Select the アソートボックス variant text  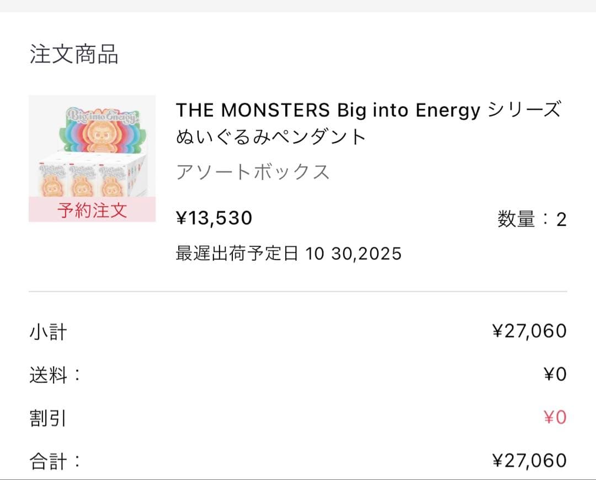coord(253,172)
